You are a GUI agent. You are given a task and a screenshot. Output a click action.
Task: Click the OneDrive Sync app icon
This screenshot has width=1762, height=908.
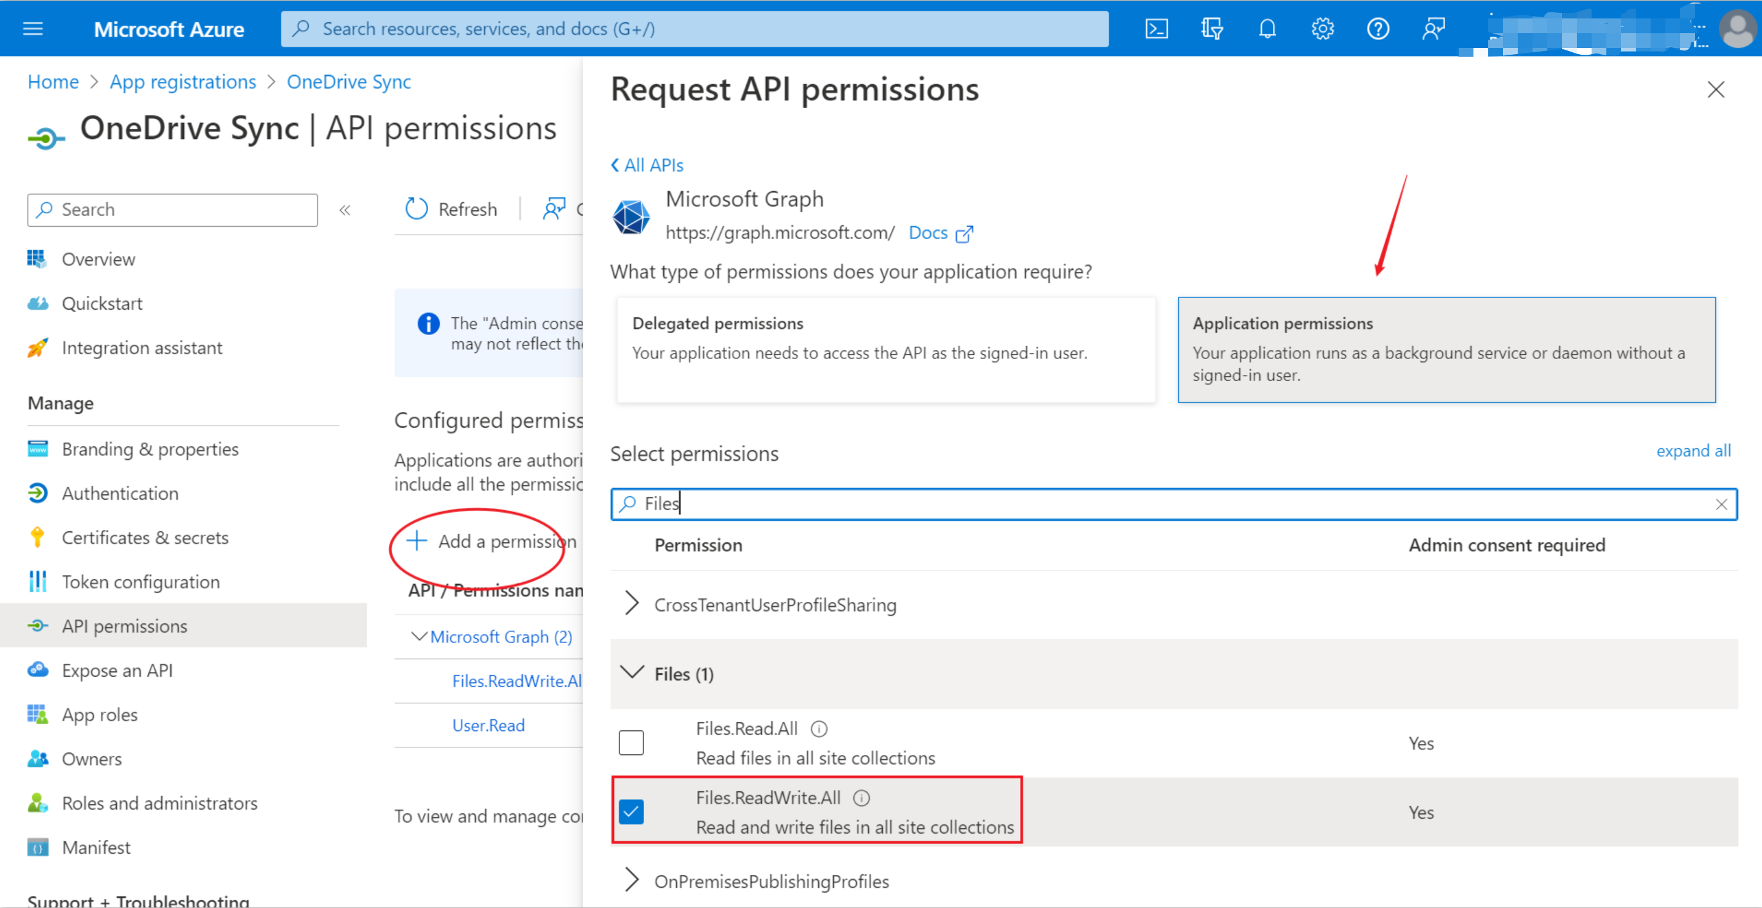(x=46, y=139)
